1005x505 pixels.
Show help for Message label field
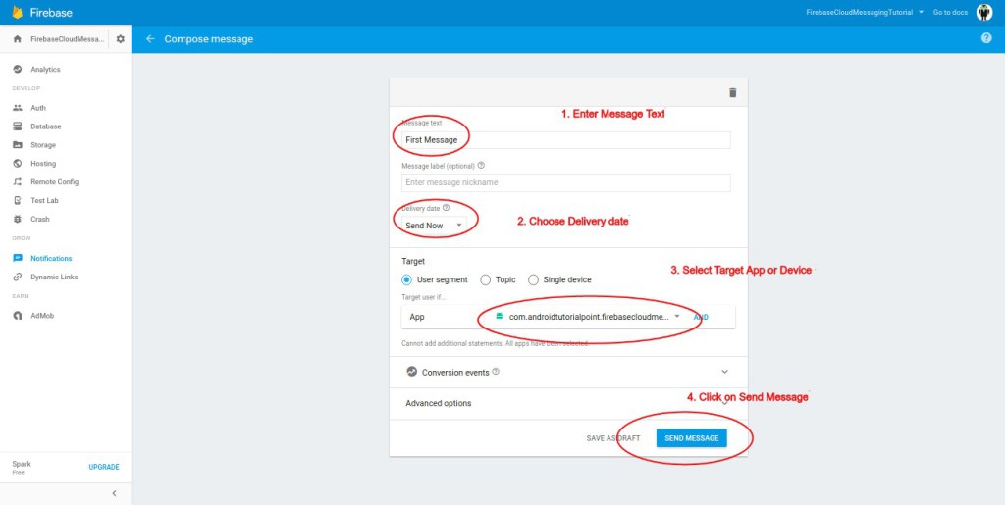(x=481, y=165)
